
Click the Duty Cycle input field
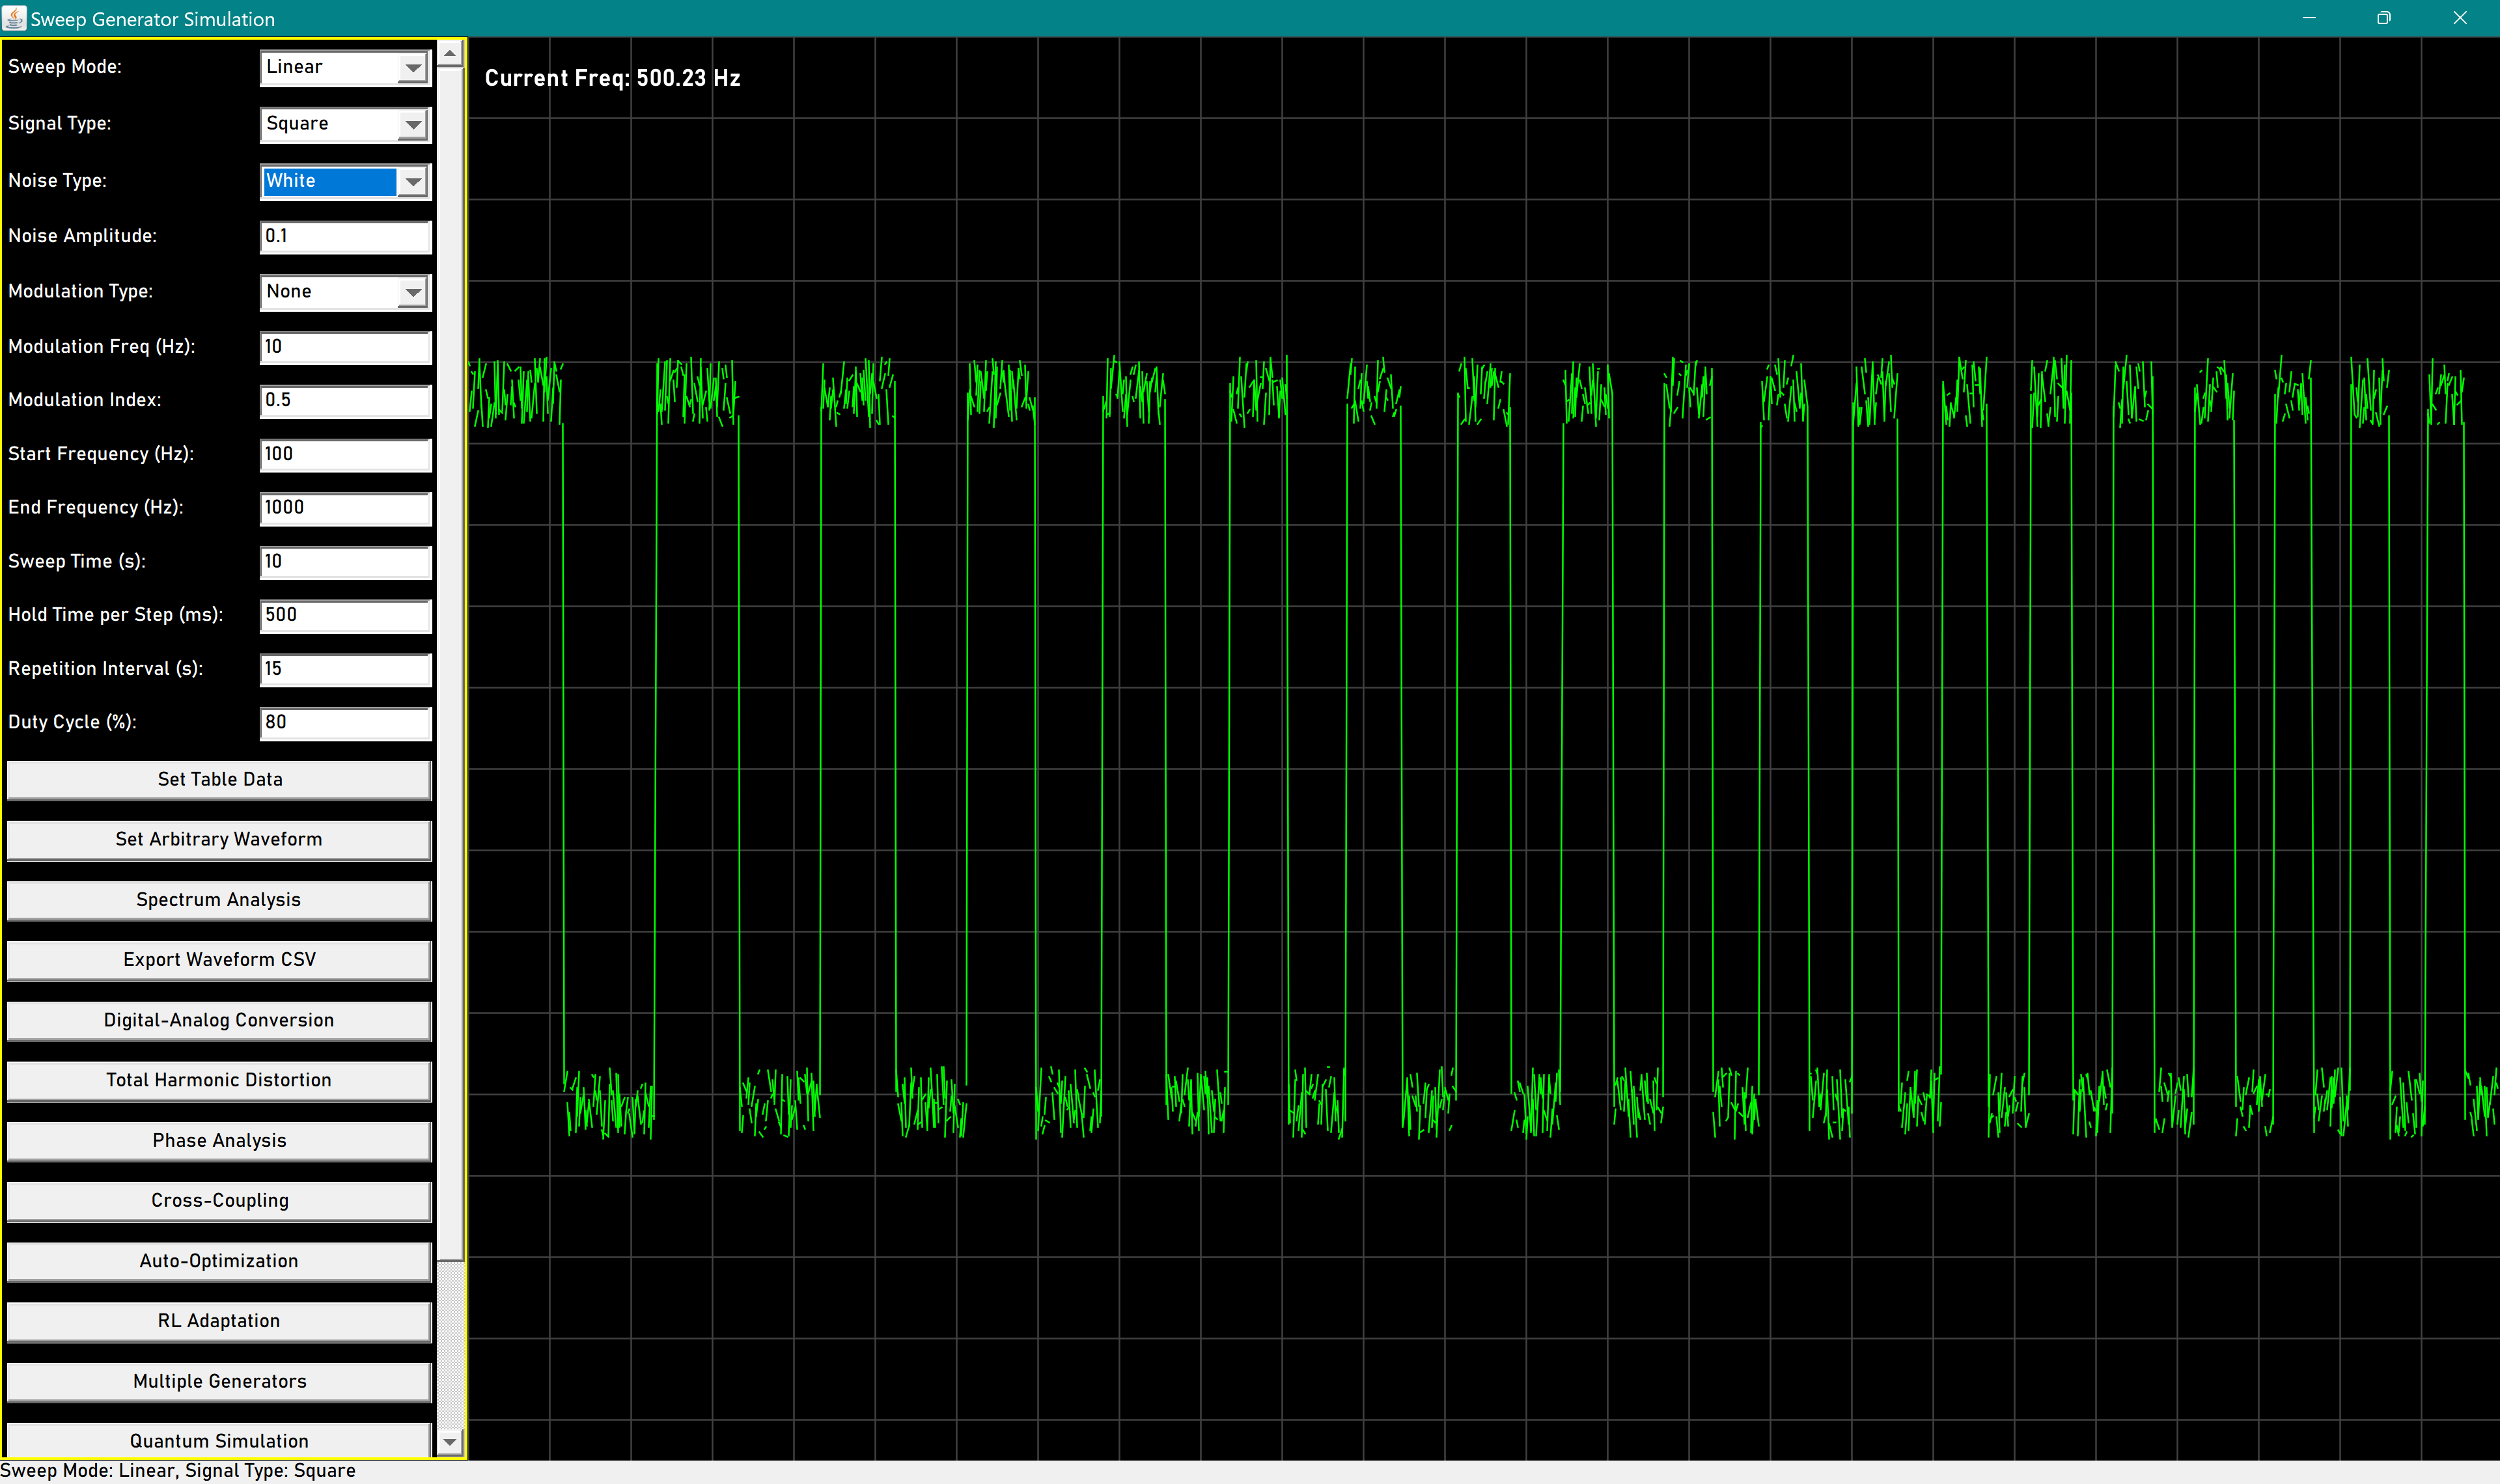(345, 723)
